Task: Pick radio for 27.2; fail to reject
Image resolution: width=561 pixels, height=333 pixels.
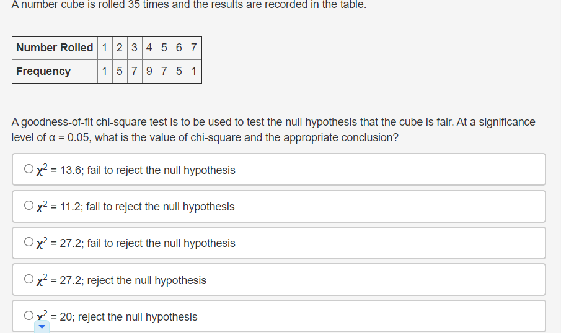Action: click(x=29, y=242)
